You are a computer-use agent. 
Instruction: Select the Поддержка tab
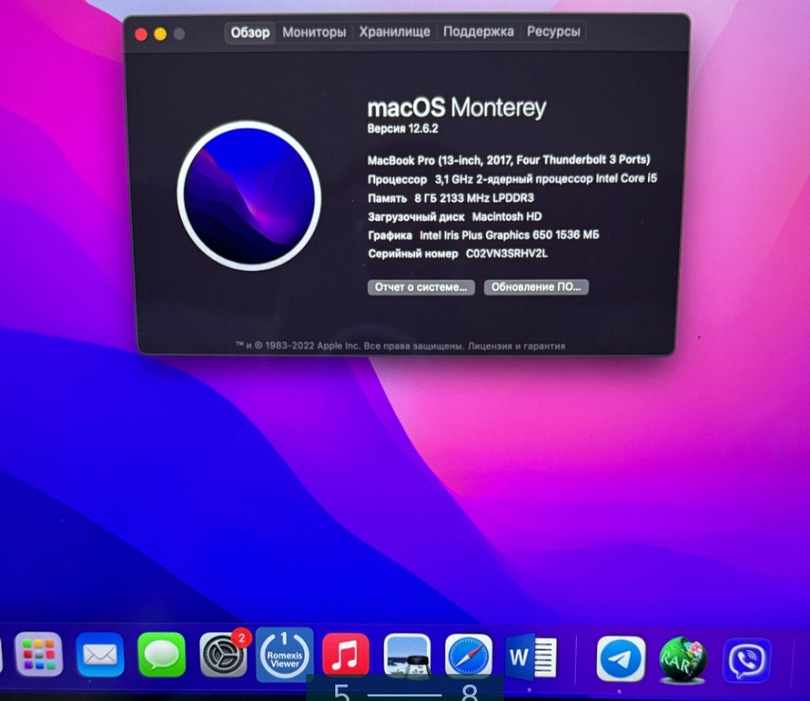(x=479, y=32)
